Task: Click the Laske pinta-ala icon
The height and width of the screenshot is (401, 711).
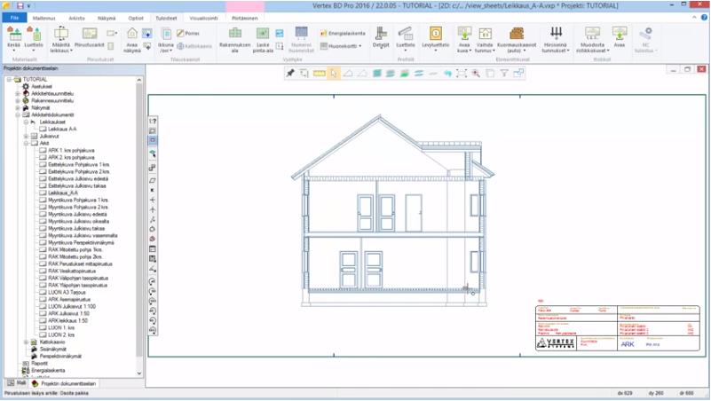Action: coord(265,35)
